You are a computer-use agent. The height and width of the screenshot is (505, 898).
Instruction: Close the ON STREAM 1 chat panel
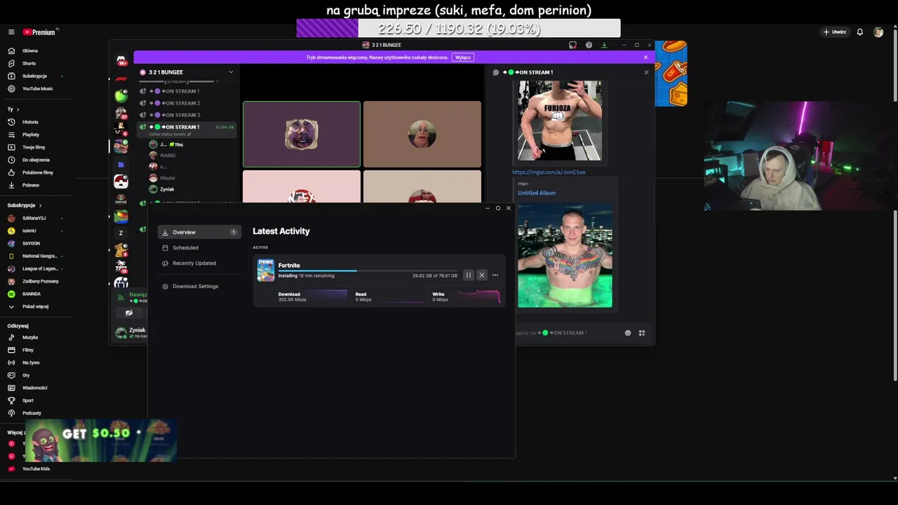coord(646,72)
